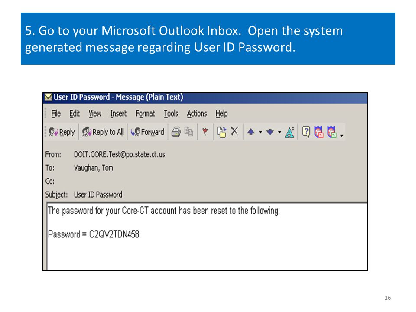Open the Actions menu
The height and width of the screenshot is (312, 416).
197,114
